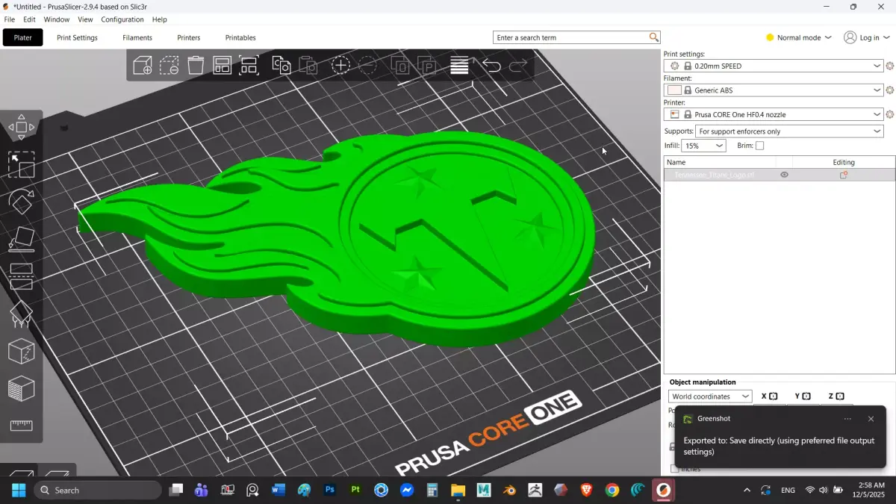Open the Log in account dropdown
896x504 pixels.
coord(866,37)
